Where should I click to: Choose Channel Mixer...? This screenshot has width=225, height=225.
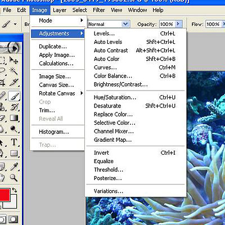click(x=136, y=131)
